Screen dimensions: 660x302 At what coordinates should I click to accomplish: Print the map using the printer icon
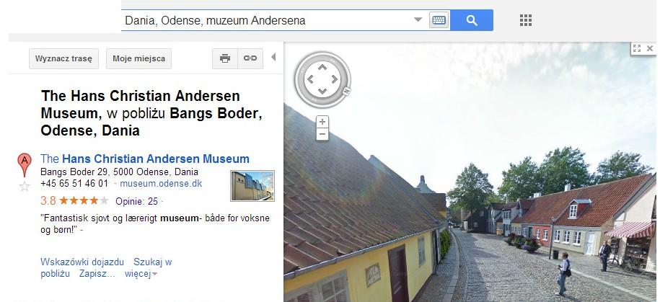pos(225,58)
